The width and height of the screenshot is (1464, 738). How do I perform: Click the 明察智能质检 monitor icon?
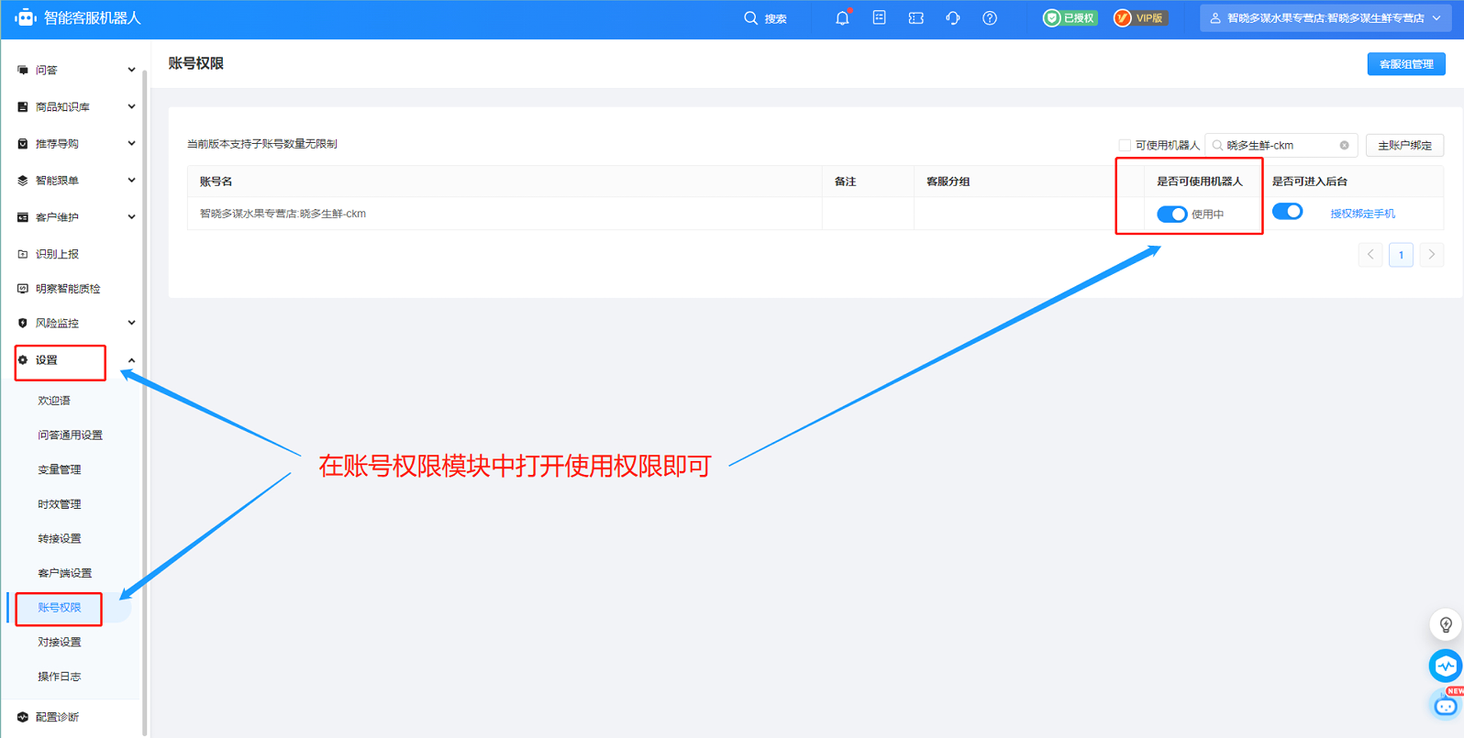click(23, 288)
